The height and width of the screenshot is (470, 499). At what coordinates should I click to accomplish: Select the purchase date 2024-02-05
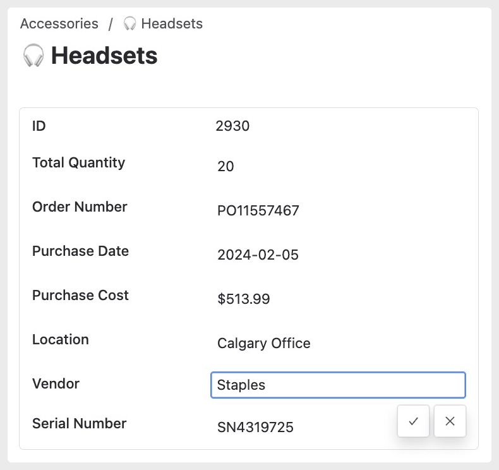coord(258,255)
